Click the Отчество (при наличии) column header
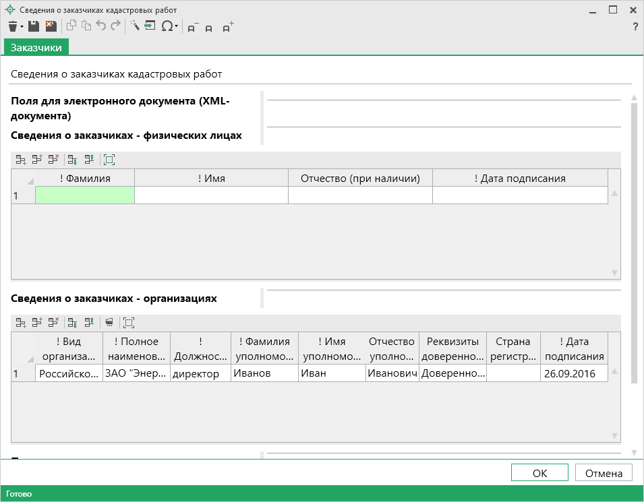644x502 pixels. tap(360, 179)
